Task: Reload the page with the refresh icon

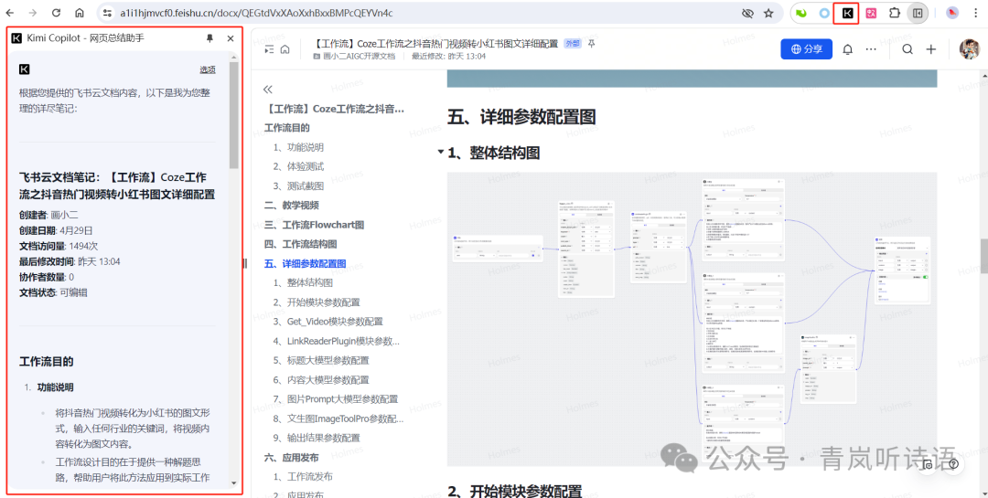Action: (x=56, y=13)
